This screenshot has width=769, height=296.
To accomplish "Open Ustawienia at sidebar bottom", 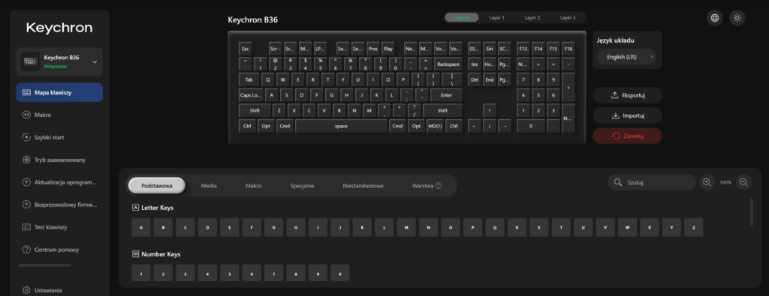I will coord(59,290).
